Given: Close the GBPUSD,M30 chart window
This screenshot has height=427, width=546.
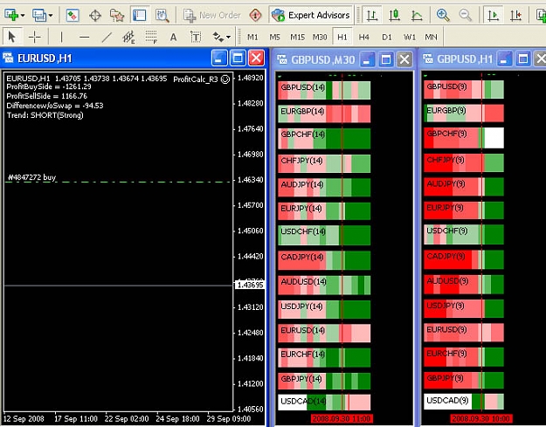Looking at the screenshot, I should click(x=404, y=59).
